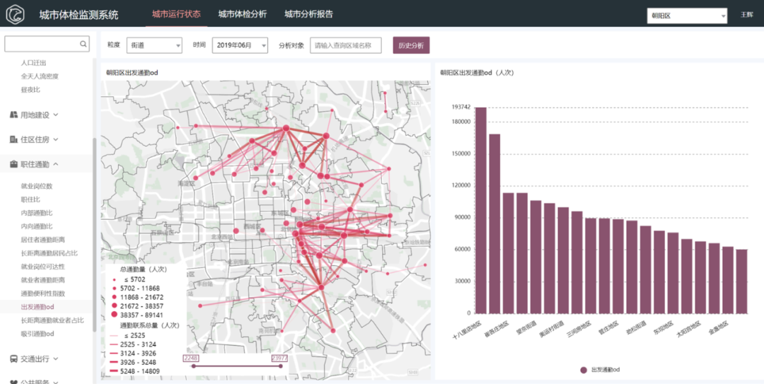The width and height of the screenshot is (764, 384).
Task: Collapse the 职住通勤 section chevron
Action: pyautogui.click(x=56, y=164)
